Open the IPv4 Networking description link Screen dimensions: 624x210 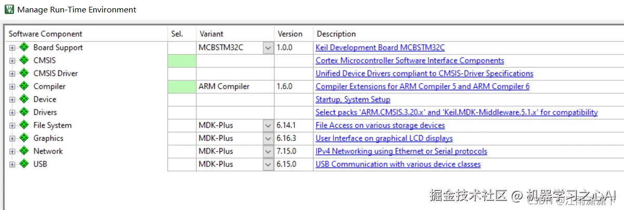[401, 151]
